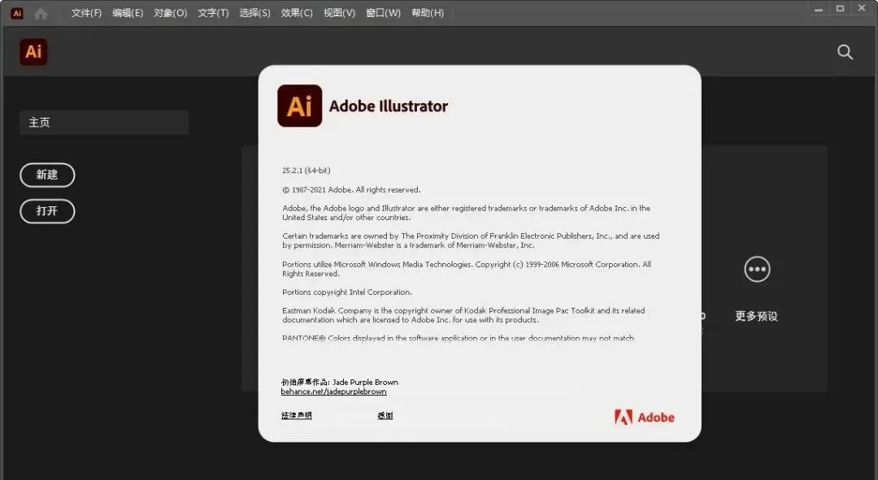Minimize the Illustrator window

coord(819,9)
